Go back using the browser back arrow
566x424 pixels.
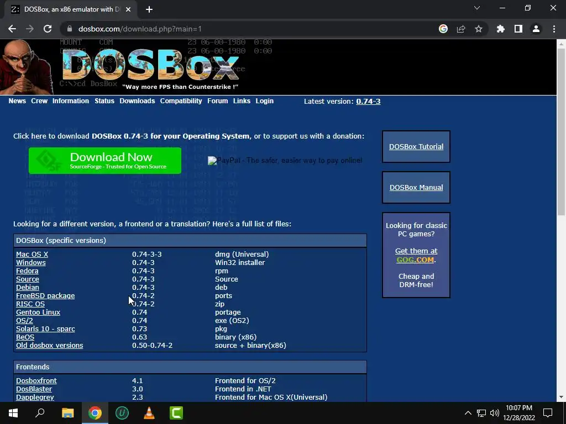12,29
